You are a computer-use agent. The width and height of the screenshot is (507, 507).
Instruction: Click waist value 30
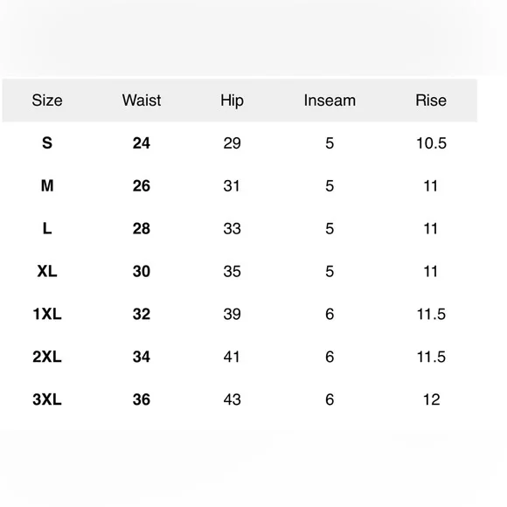pyautogui.click(x=142, y=271)
